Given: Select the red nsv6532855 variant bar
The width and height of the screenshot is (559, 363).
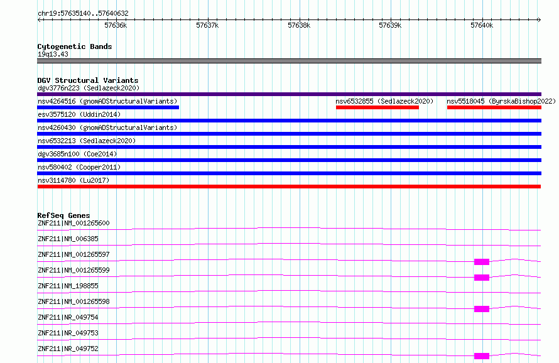Looking at the screenshot, I should (x=377, y=107).
